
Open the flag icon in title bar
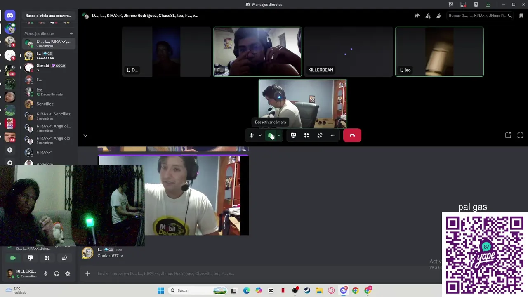point(451,5)
